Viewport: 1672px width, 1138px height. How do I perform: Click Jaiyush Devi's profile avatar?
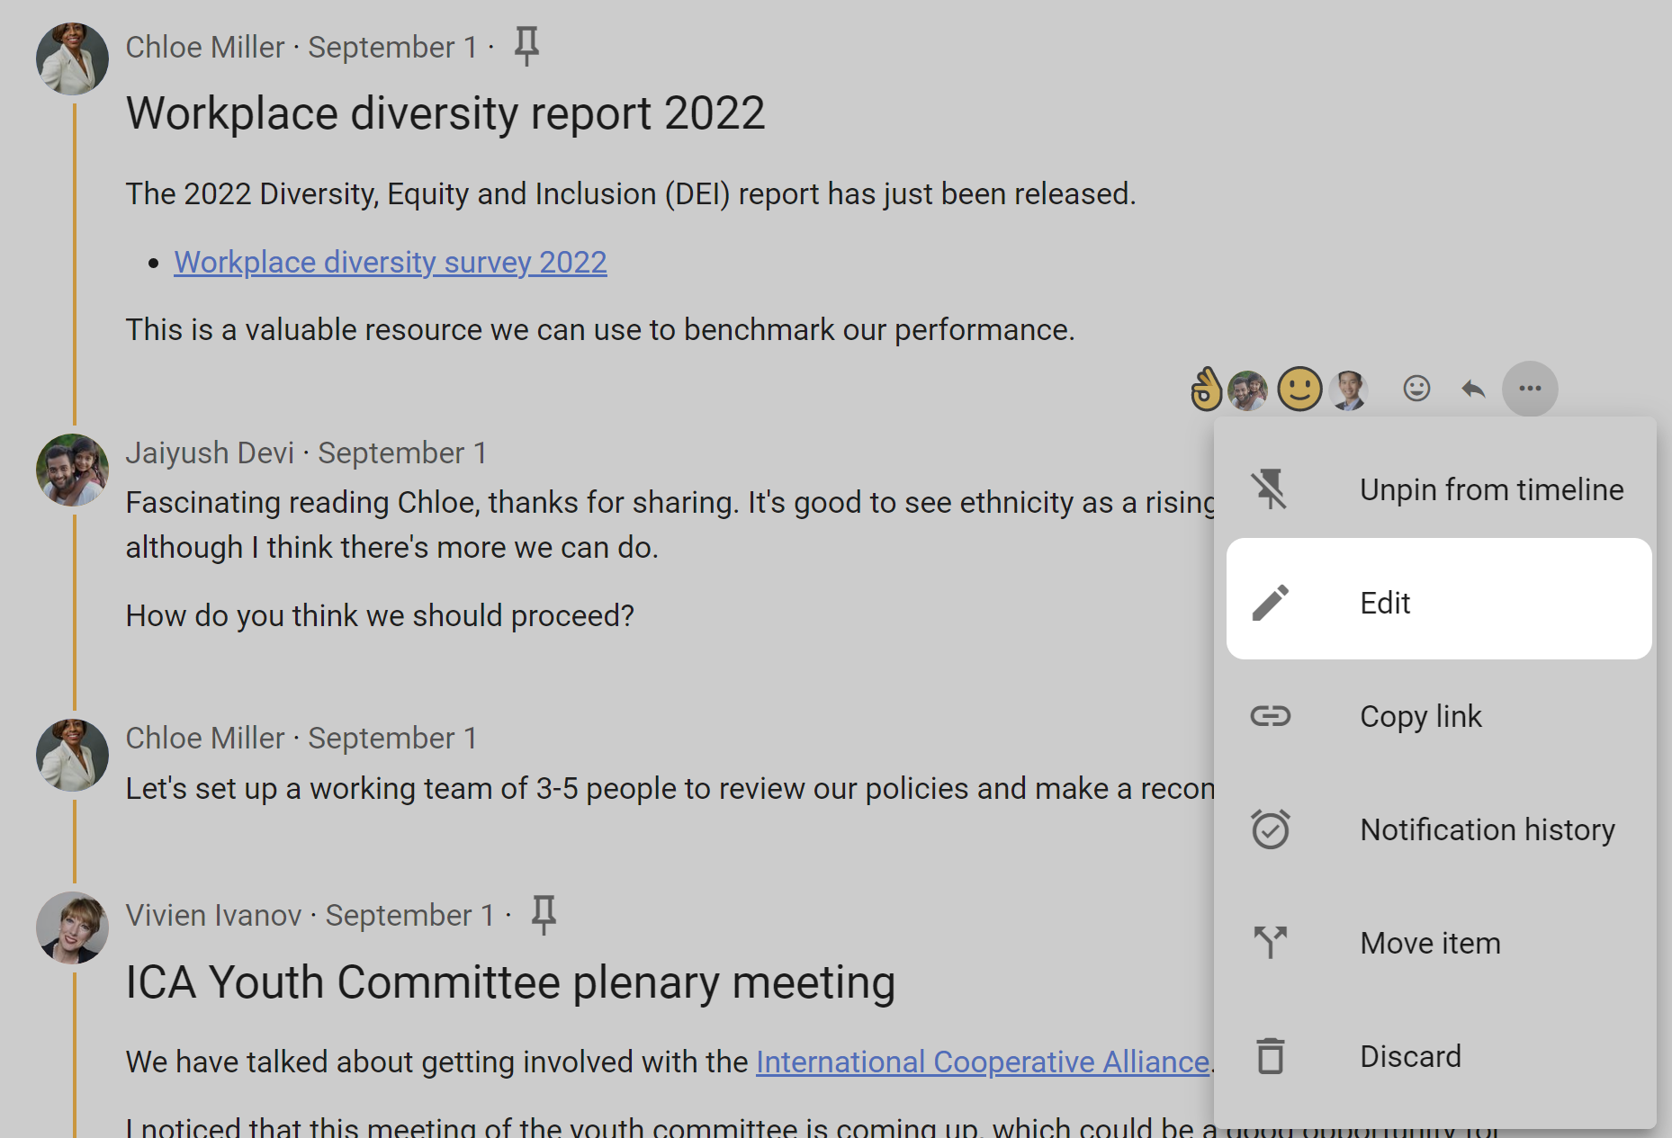[x=72, y=470]
